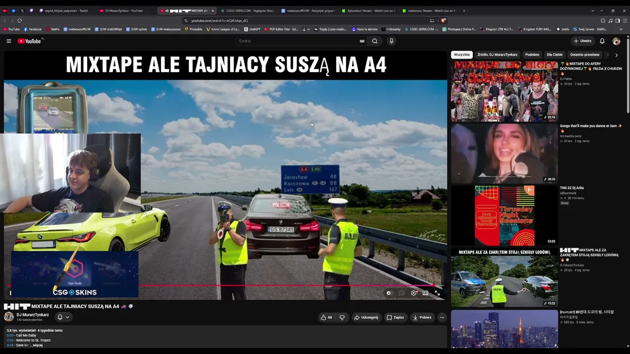Viewport: 630px width, 354px height.
Task: Reload the page with the browser refresh button
Action: coord(20,21)
